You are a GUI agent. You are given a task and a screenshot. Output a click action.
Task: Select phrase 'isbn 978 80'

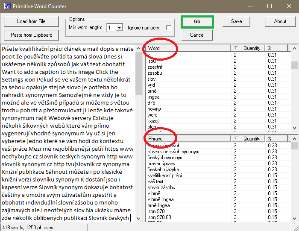pos(217,217)
